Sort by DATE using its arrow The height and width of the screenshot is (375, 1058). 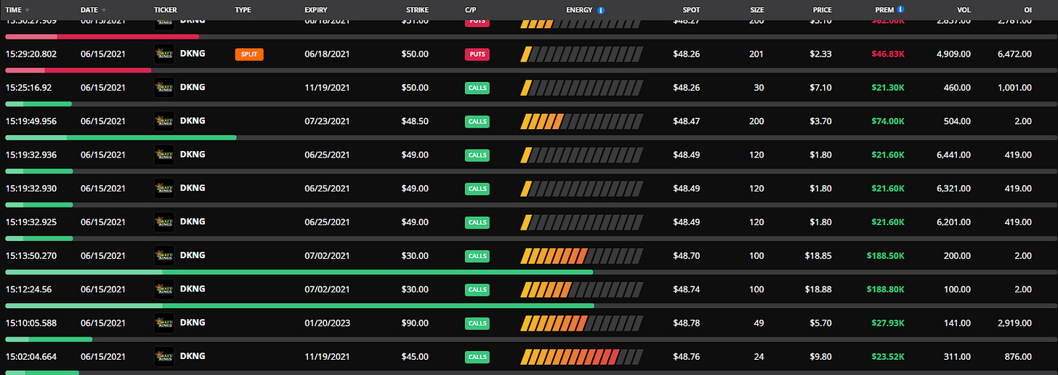(103, 11)
